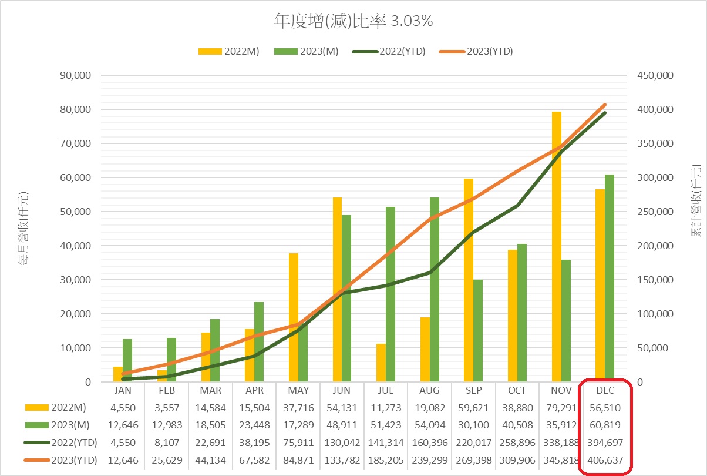Click the table cell 60,819

(605, 425)
